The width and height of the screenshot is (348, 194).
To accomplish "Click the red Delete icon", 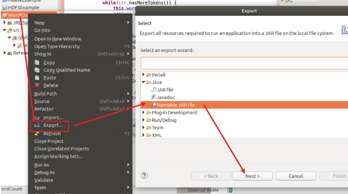I will pos(37,85).
